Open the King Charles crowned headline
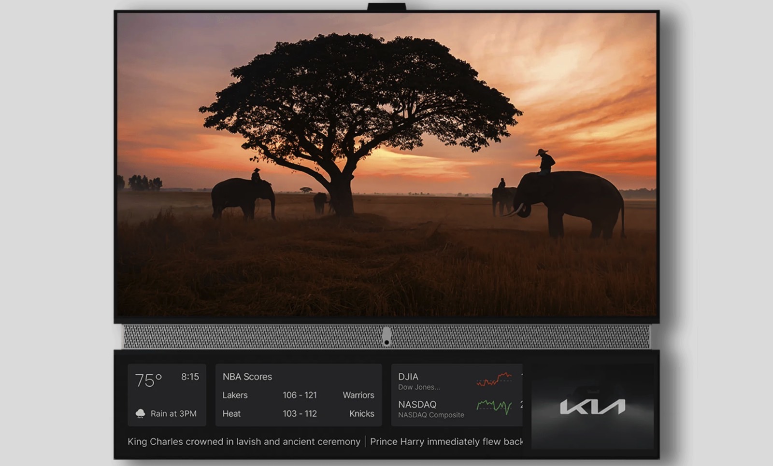Viewport: 773px width, 466px height. (244, 441)
